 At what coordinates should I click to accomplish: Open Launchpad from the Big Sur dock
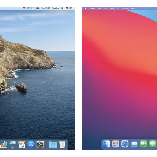pos(116,144)
